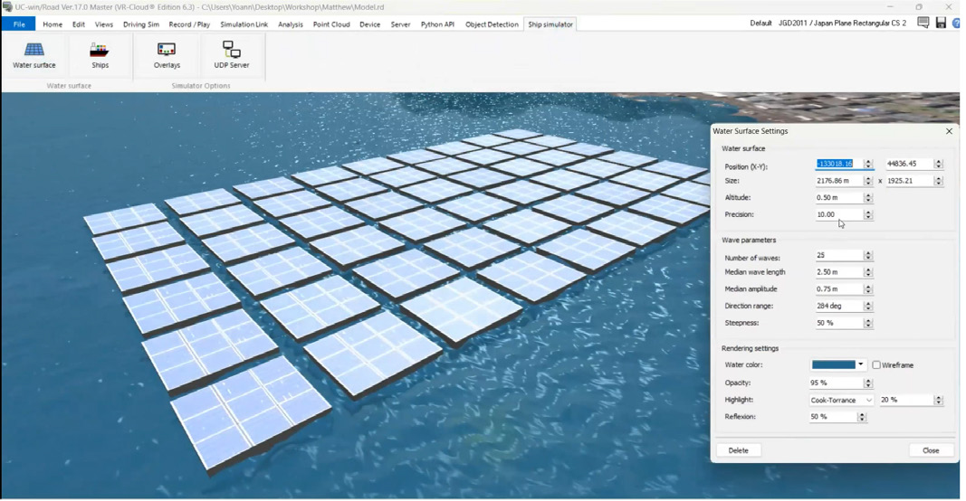Open the File menu

pos(19,24)
